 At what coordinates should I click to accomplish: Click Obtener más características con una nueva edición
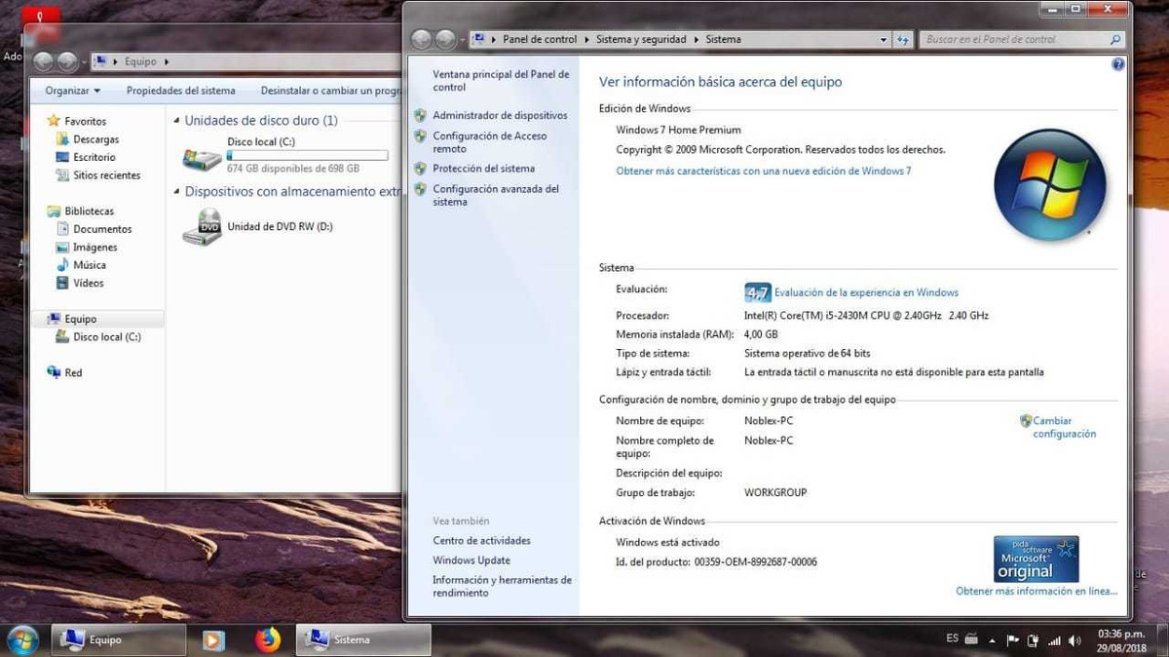point(764,171)
